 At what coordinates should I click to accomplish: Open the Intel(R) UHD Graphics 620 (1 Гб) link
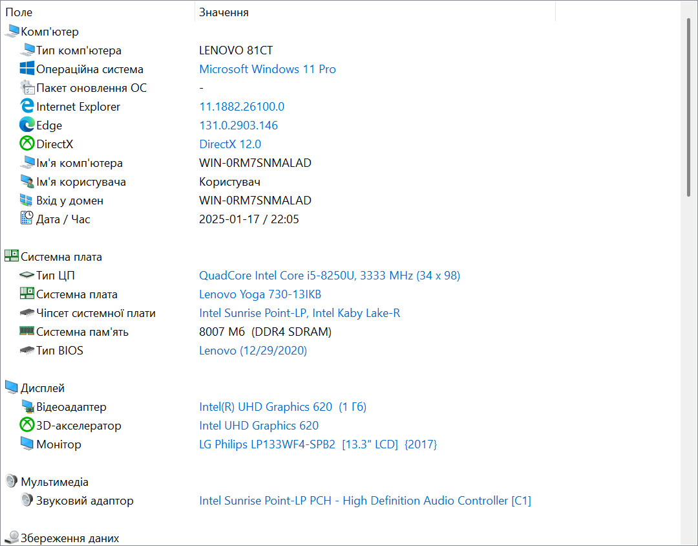pyautogui.click(x=282, y=406)
